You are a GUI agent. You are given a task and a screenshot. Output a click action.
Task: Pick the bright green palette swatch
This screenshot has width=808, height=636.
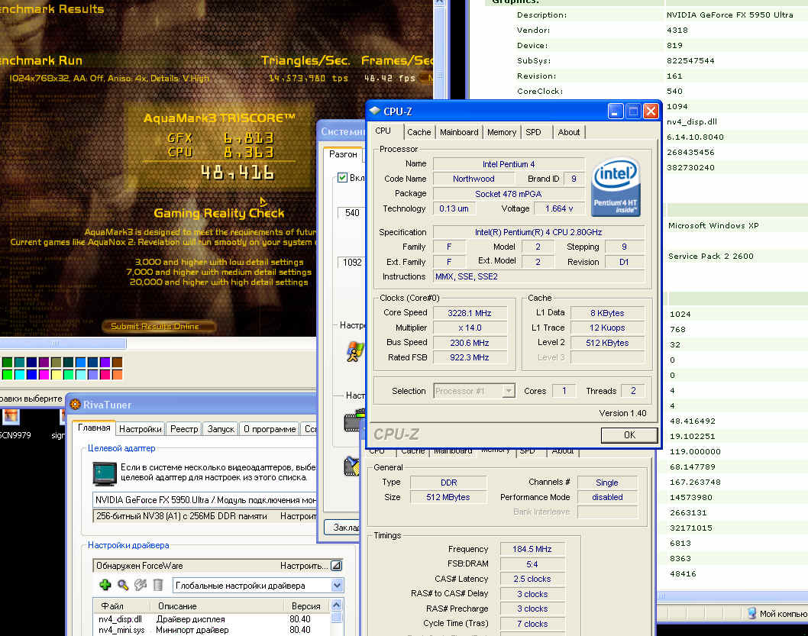click(x=7, y=374)
